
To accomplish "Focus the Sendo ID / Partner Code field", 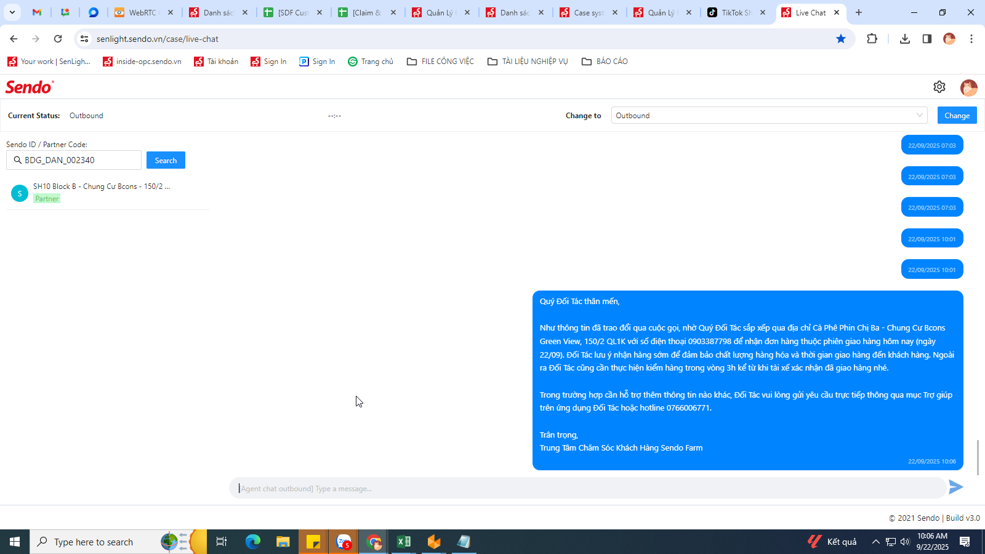I will pos(74,160).
